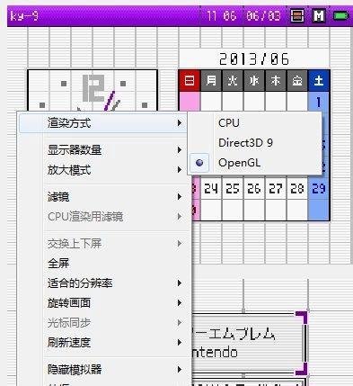
Task: Select calendar date 1 under Saturday
Action: [x=319, y=102]
